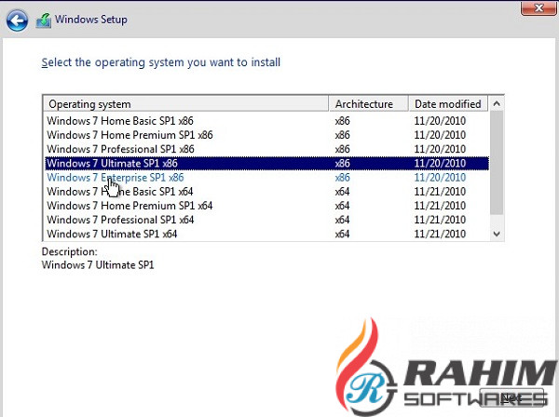Click x86 architecture in Home Basic row
559x417 pixels.
click(x=342, y=121)
